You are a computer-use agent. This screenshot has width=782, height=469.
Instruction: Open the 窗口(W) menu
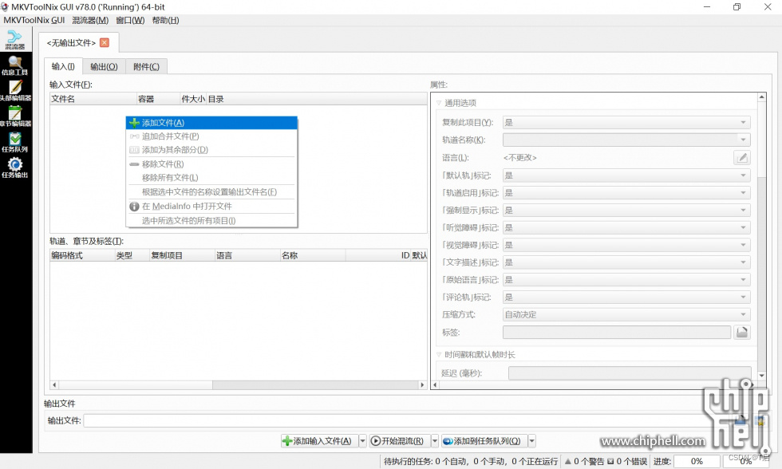[130, 20]
